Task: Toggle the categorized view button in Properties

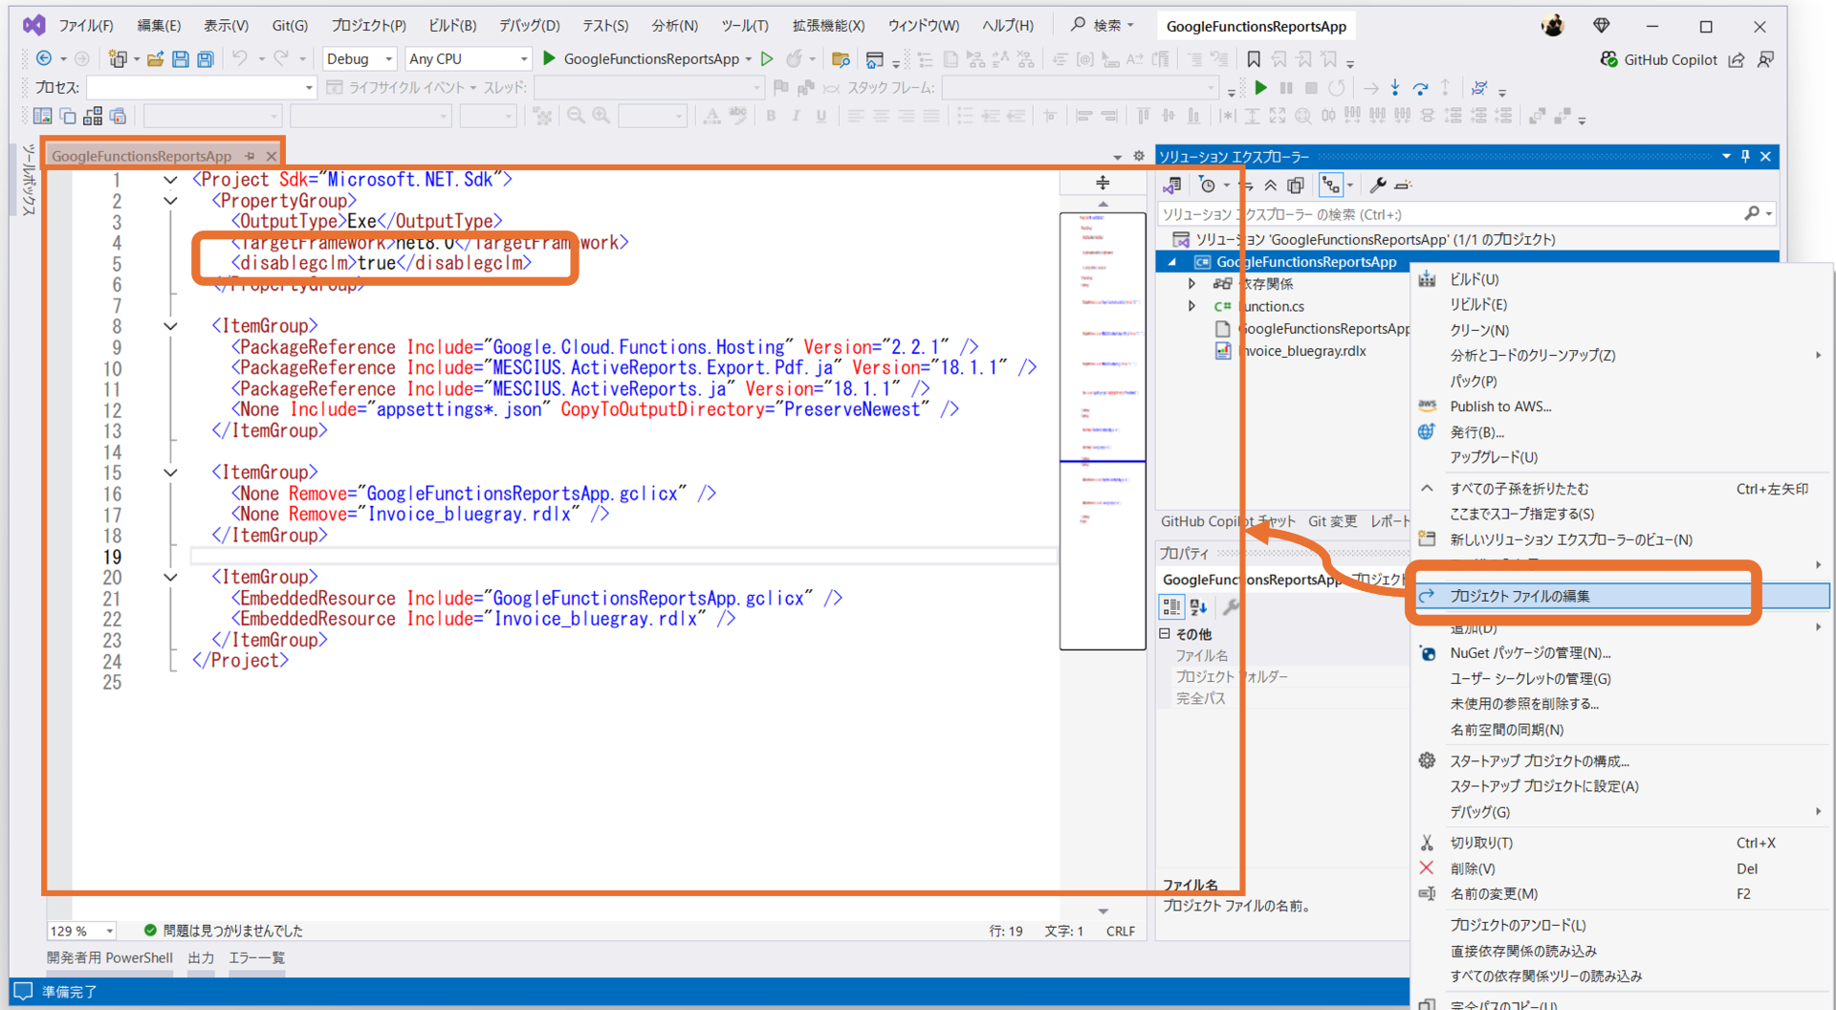Action: 1171,606
